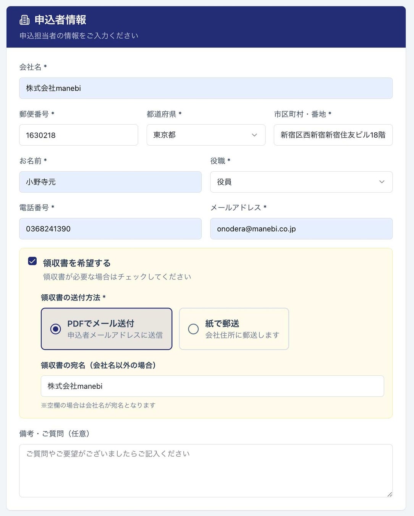Click the text area resize handle

[390, 494]
